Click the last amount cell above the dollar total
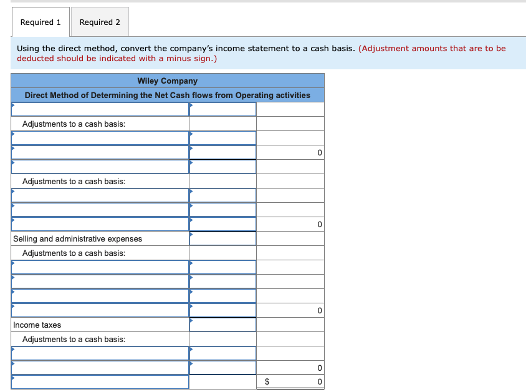Screen dimensions: 526x392 (290, 368)
